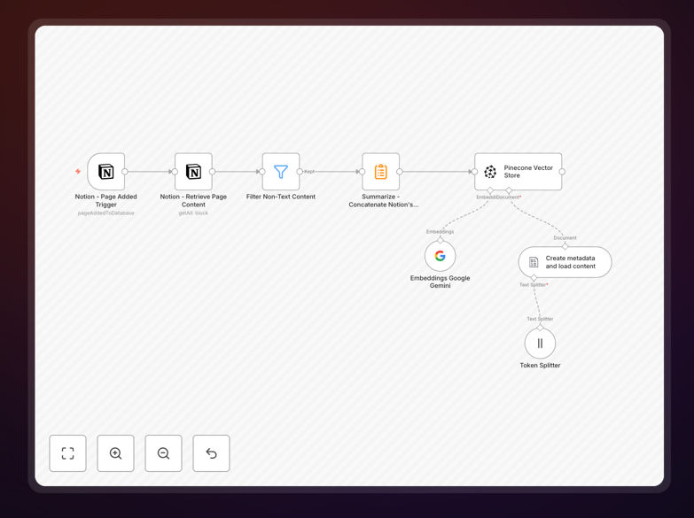Open the Embeddings Google Gemini node

coord(440,256)
